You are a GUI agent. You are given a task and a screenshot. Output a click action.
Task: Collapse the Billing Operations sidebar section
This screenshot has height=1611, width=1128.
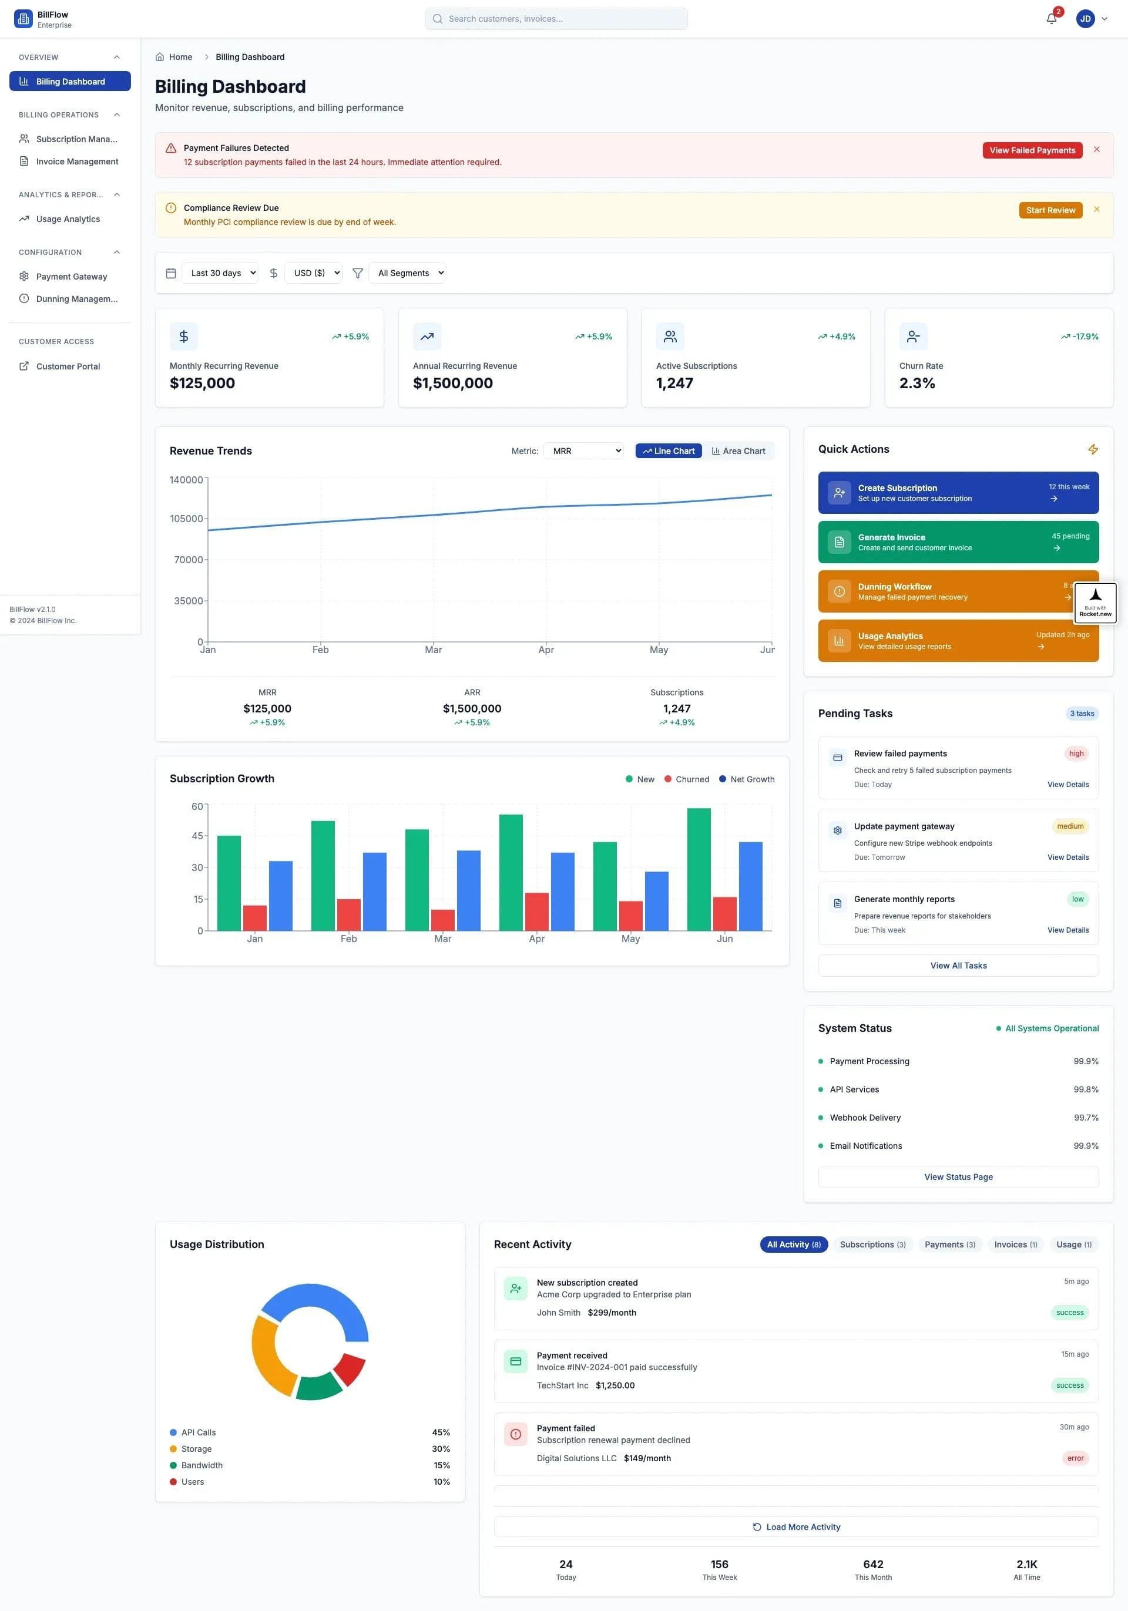coord(116,115)
